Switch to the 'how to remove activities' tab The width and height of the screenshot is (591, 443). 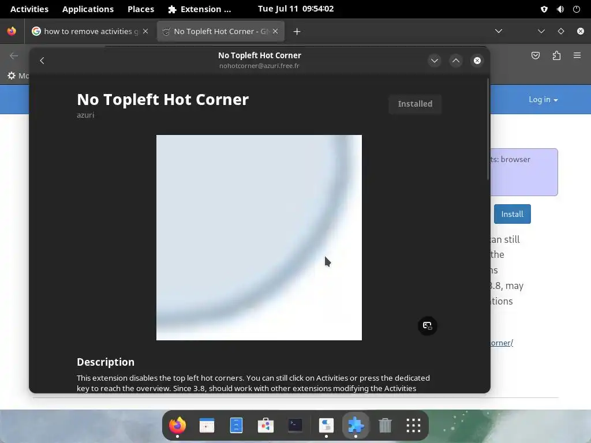tap(89, 31)
